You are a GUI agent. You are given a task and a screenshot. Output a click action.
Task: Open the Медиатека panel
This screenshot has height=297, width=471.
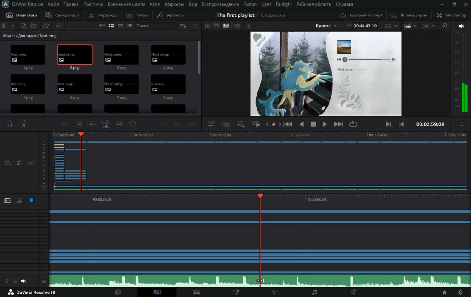click(x=21, y=15)
